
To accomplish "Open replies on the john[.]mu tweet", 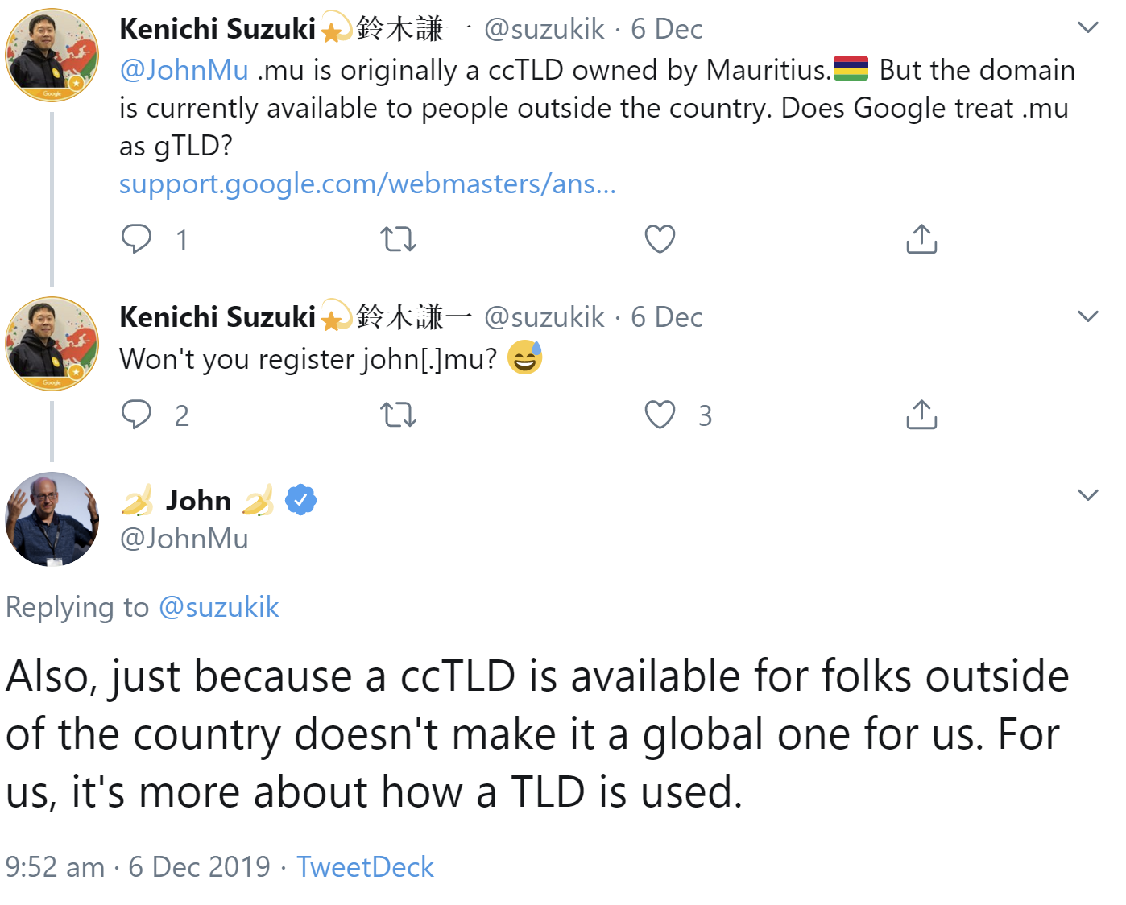I will tap(138, 415).
